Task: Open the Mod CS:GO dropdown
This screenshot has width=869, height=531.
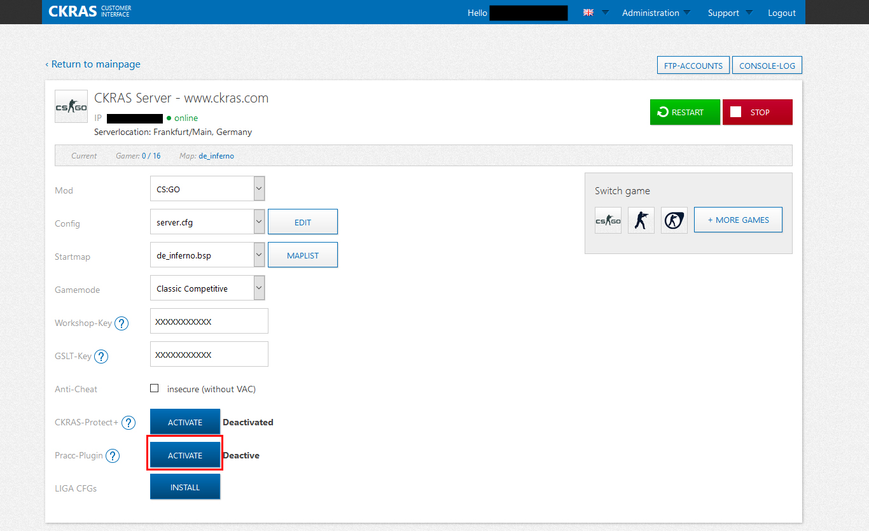Action: click(207, 188)
